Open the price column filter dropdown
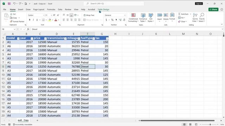 coord(45,38)
